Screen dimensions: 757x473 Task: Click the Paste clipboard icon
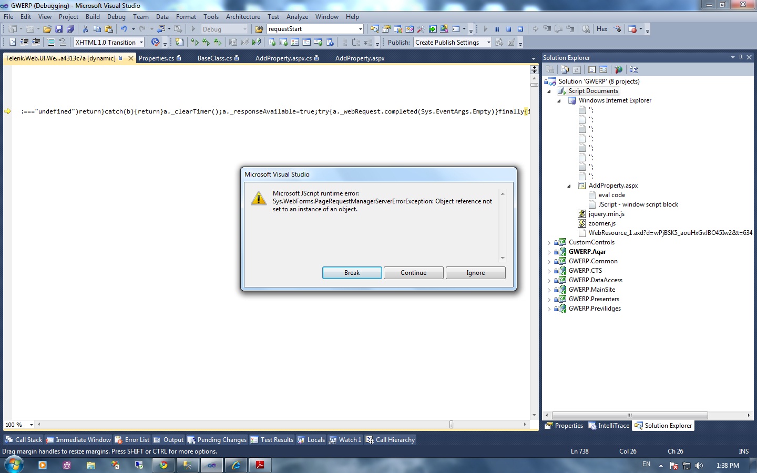(109, 29)
